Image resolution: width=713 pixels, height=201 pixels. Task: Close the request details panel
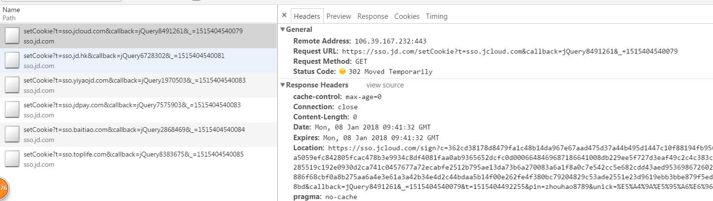[x=284, y=16]
